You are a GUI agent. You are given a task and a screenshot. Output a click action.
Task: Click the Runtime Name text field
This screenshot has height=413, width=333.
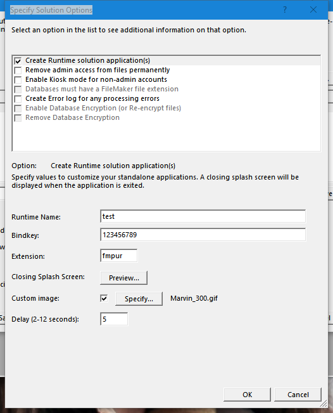pos(203,216)
